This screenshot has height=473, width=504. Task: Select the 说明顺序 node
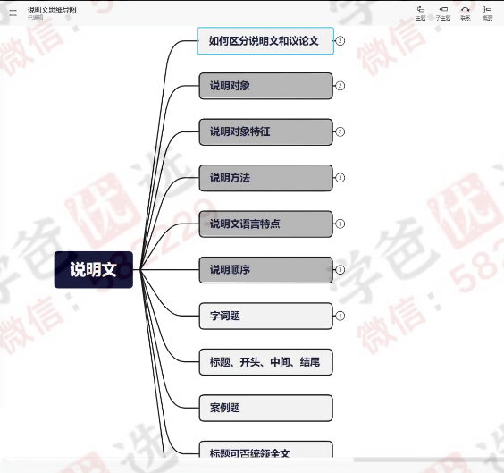(265, 270)
